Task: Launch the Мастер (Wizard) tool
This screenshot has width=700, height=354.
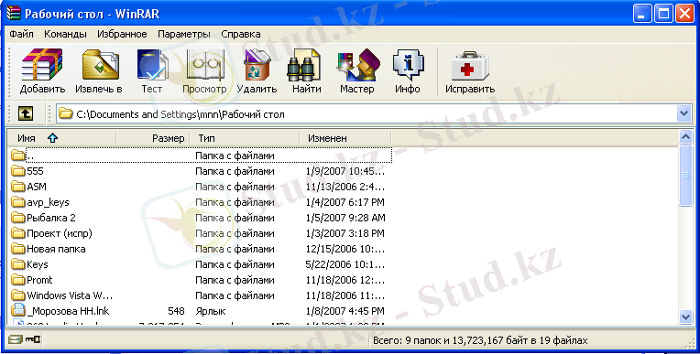Action: coord(357,71)
